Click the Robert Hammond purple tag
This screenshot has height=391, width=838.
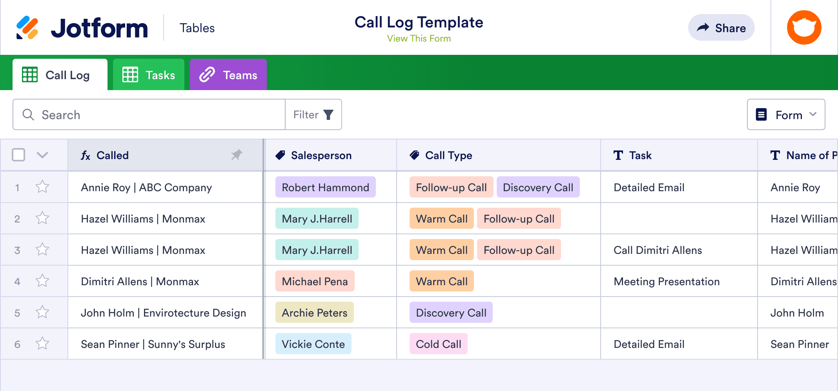(325, 187)
